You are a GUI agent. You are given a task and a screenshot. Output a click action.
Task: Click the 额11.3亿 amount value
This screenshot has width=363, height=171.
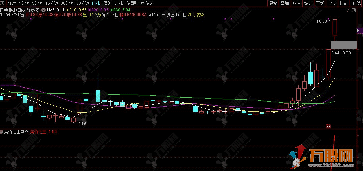(110, 15)
